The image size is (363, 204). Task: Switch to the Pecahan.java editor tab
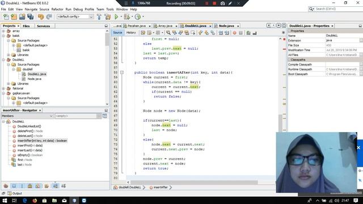point(137,26)
